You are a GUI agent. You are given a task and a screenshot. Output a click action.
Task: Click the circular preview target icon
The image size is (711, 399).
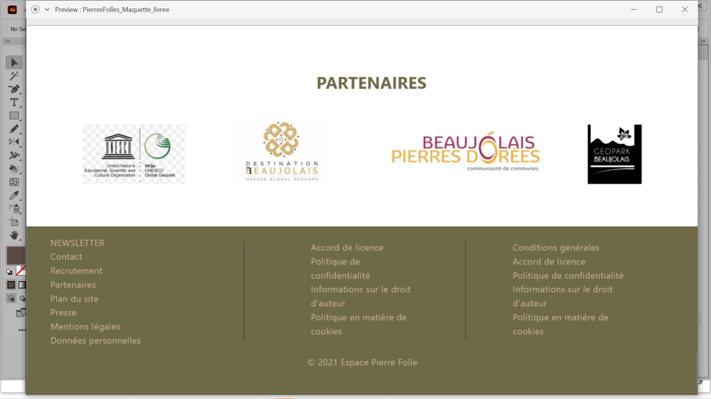[35, 10]
